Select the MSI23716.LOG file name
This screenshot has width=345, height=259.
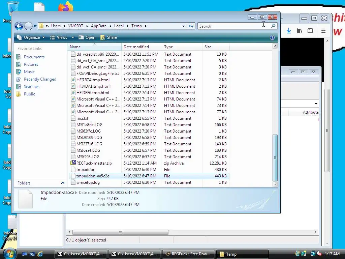click(89, 144)
